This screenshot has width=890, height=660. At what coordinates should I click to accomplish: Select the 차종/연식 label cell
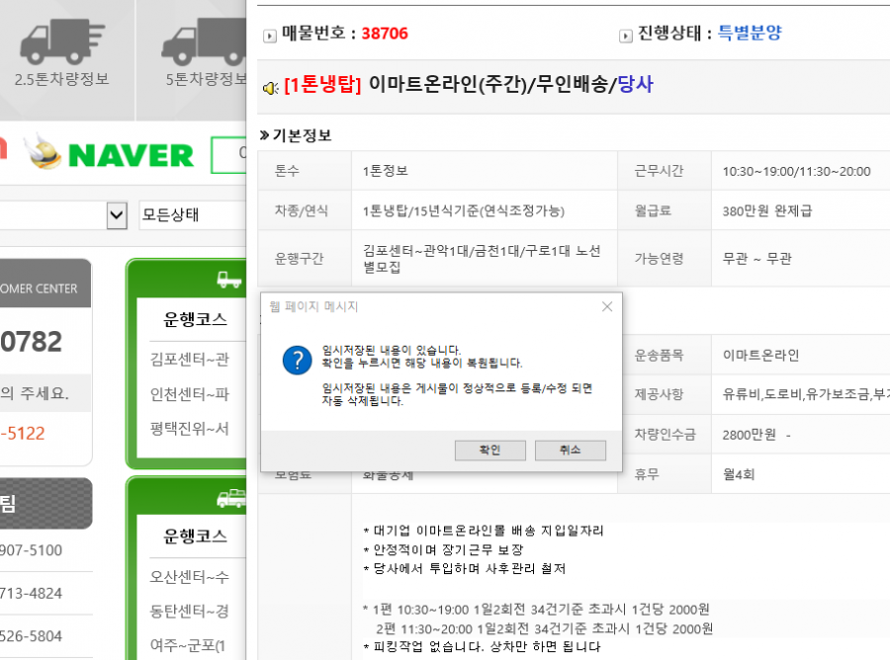[305, 210]
